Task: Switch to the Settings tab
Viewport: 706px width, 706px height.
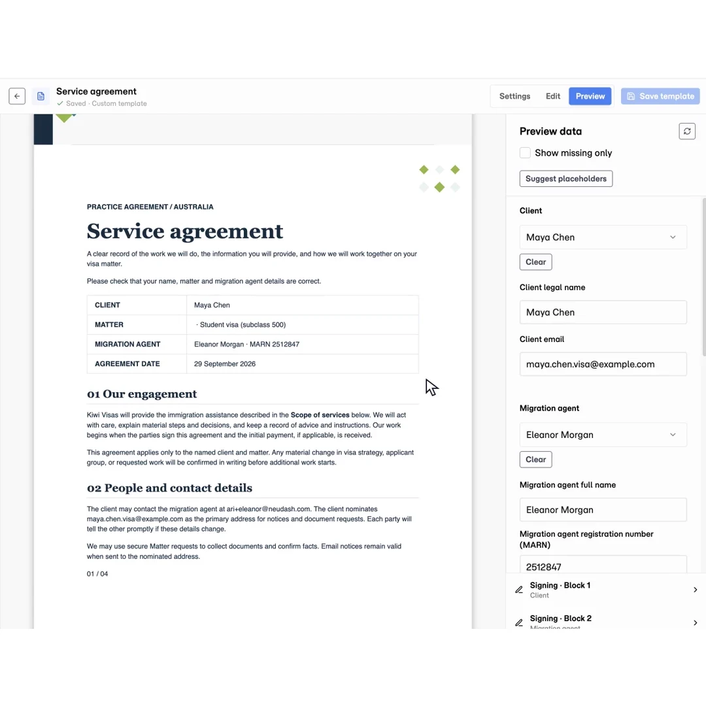Action: 514,96
